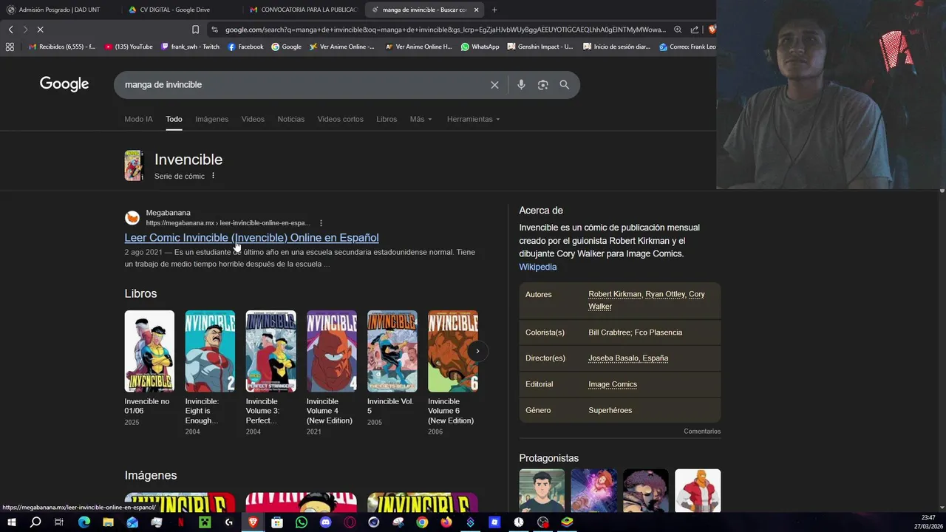Viewport: 946px width, 532px height.
Task: Click the magnifier search button
Action: coord(565,85)
